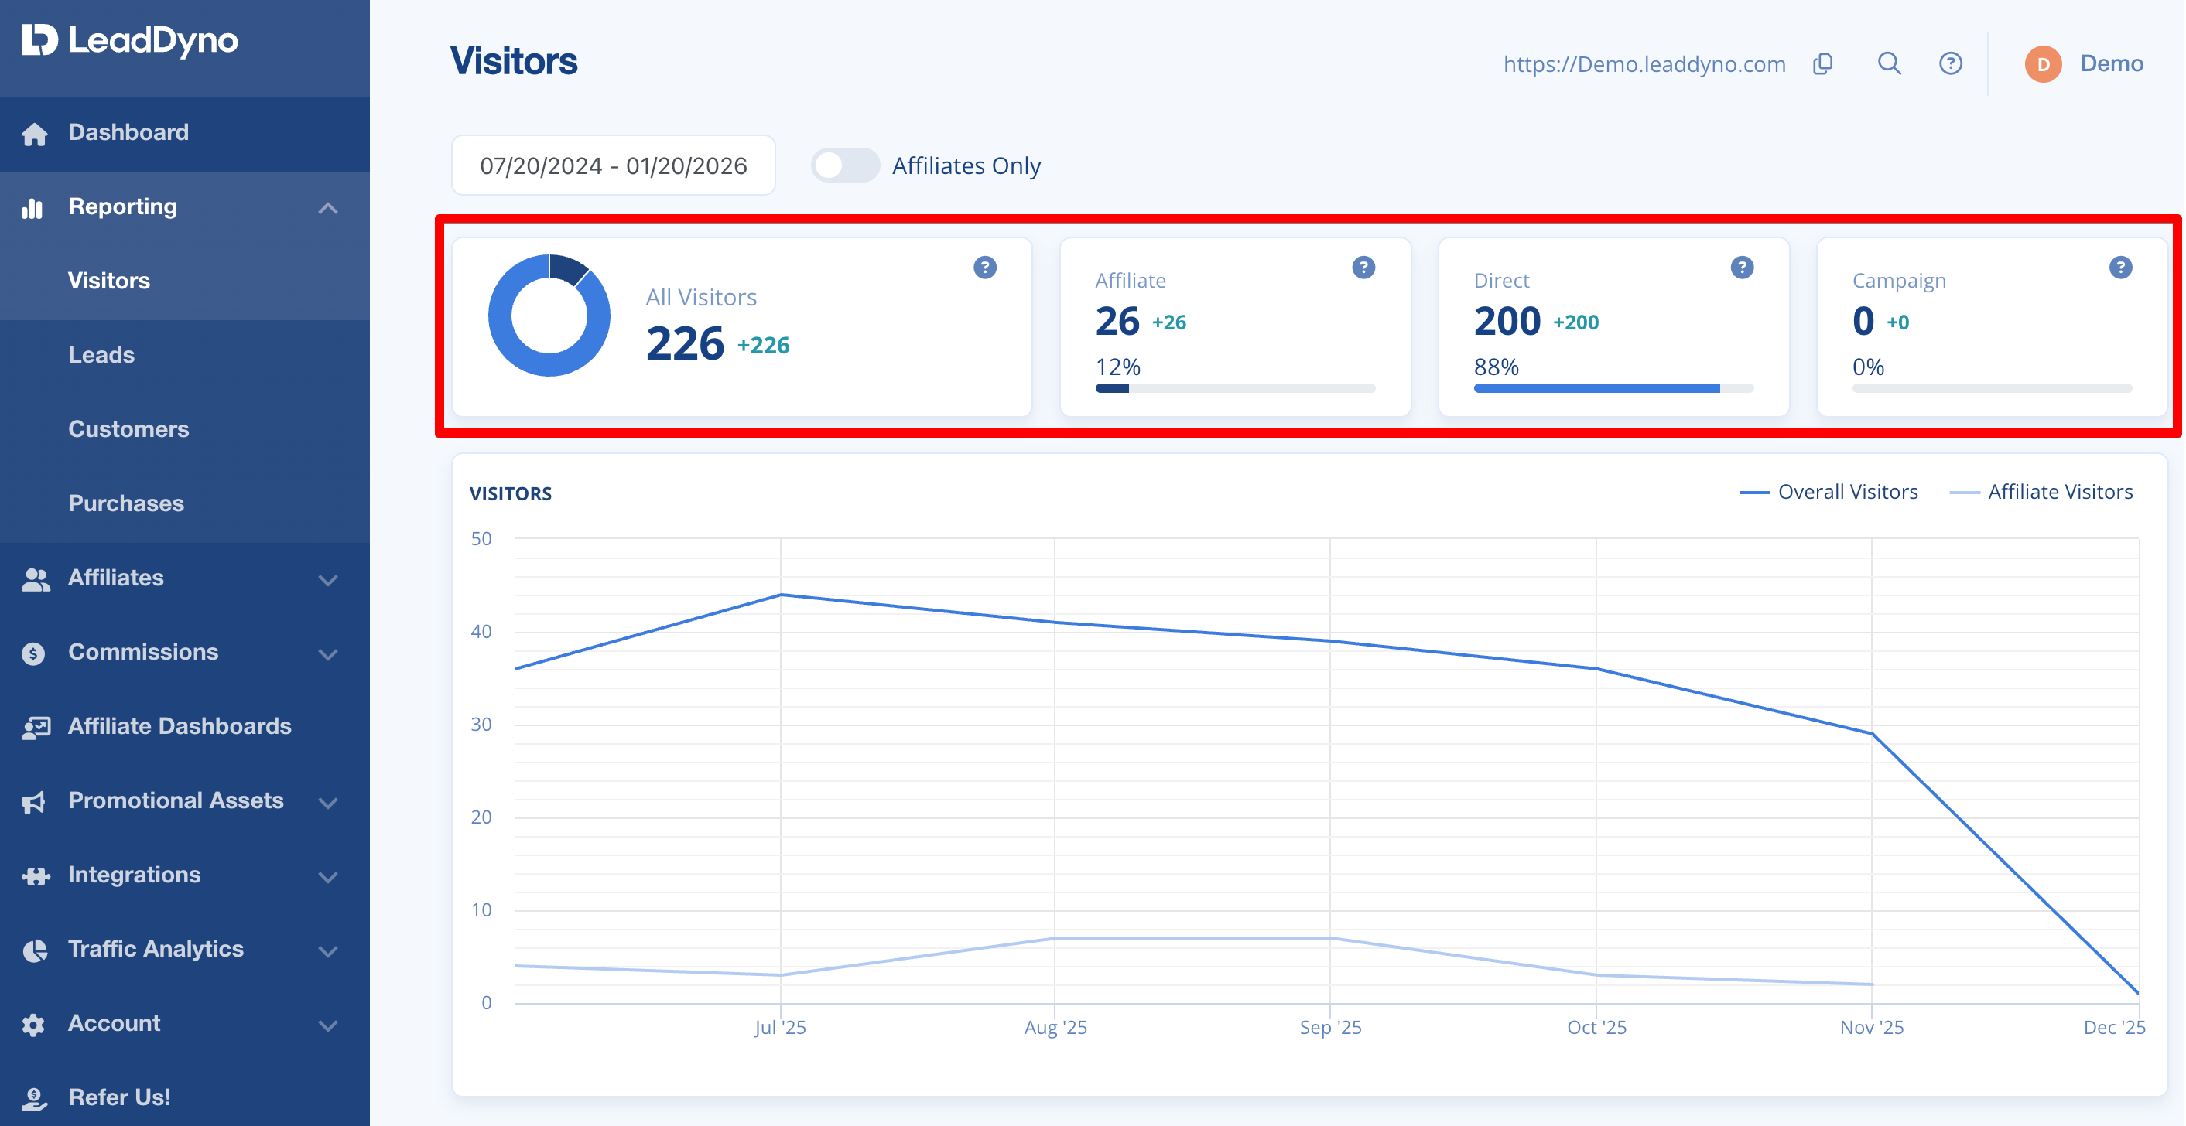The image size is (2186, 1126).
Task: Click the Direct card help icon
Action: [x=1741, y=268]
